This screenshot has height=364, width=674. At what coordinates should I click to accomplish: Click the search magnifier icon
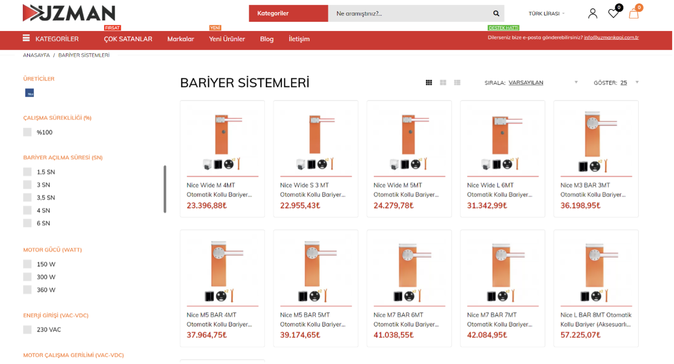(496, 14)
